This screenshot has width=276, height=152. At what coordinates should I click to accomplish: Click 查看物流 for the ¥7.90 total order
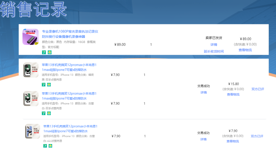point(233,141)
